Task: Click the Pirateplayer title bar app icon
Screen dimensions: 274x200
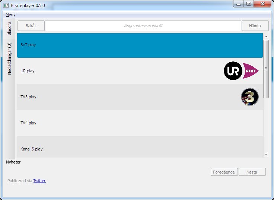Action: pyautogui.click(x=6, y=6)
